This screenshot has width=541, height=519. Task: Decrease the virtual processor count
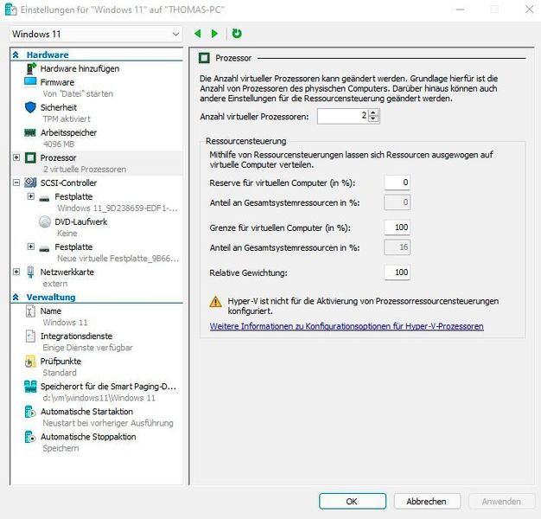pos(373,119)
